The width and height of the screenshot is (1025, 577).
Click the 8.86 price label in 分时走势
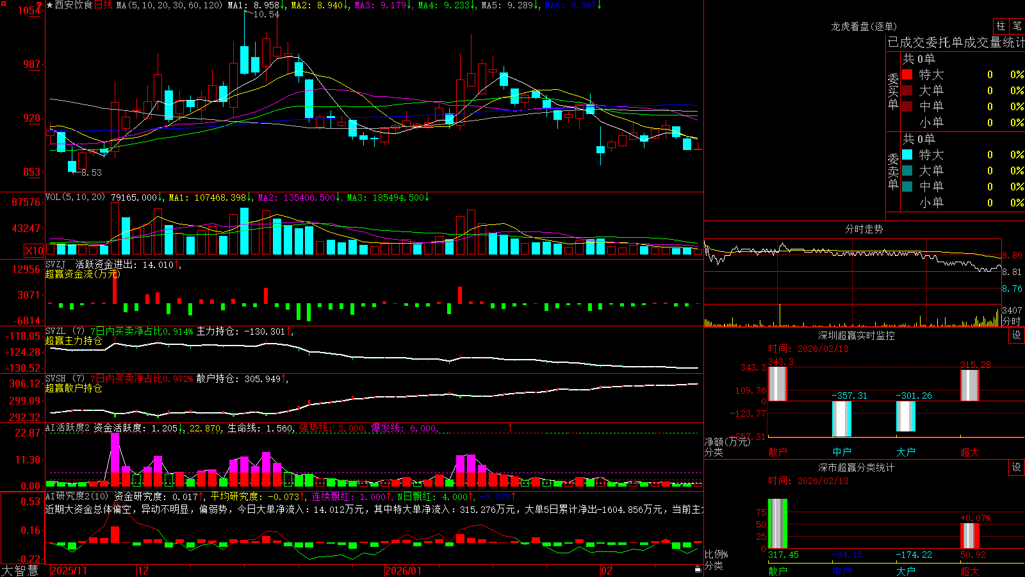[x=1013, y=255]
